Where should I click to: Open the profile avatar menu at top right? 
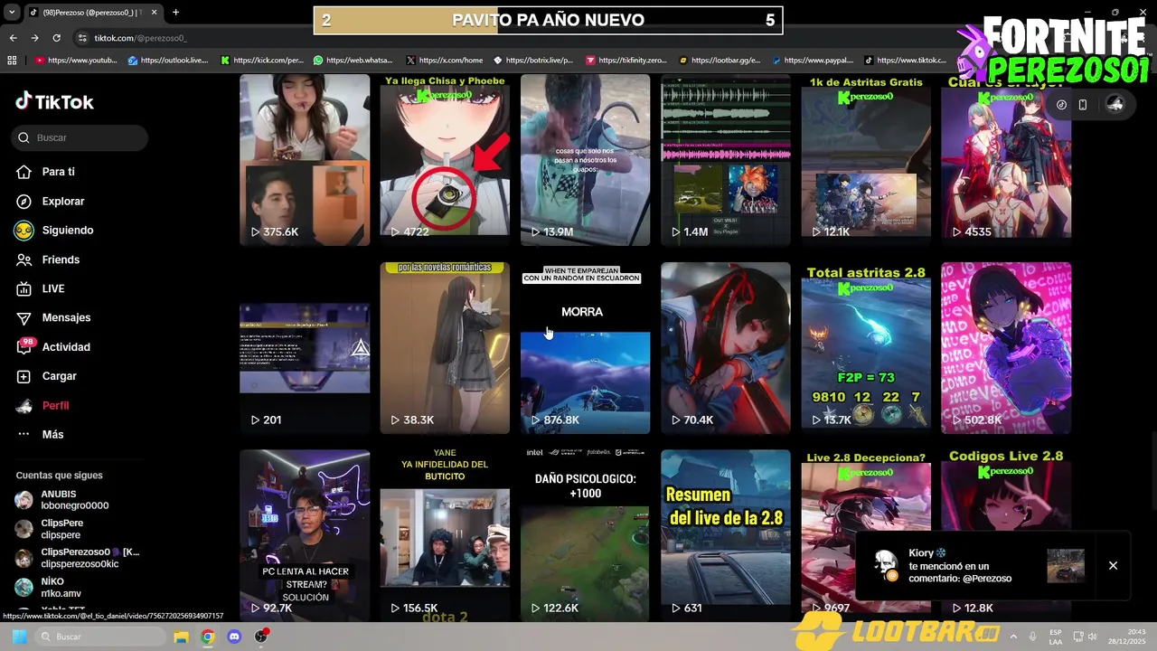click(x=1115, y=104)
